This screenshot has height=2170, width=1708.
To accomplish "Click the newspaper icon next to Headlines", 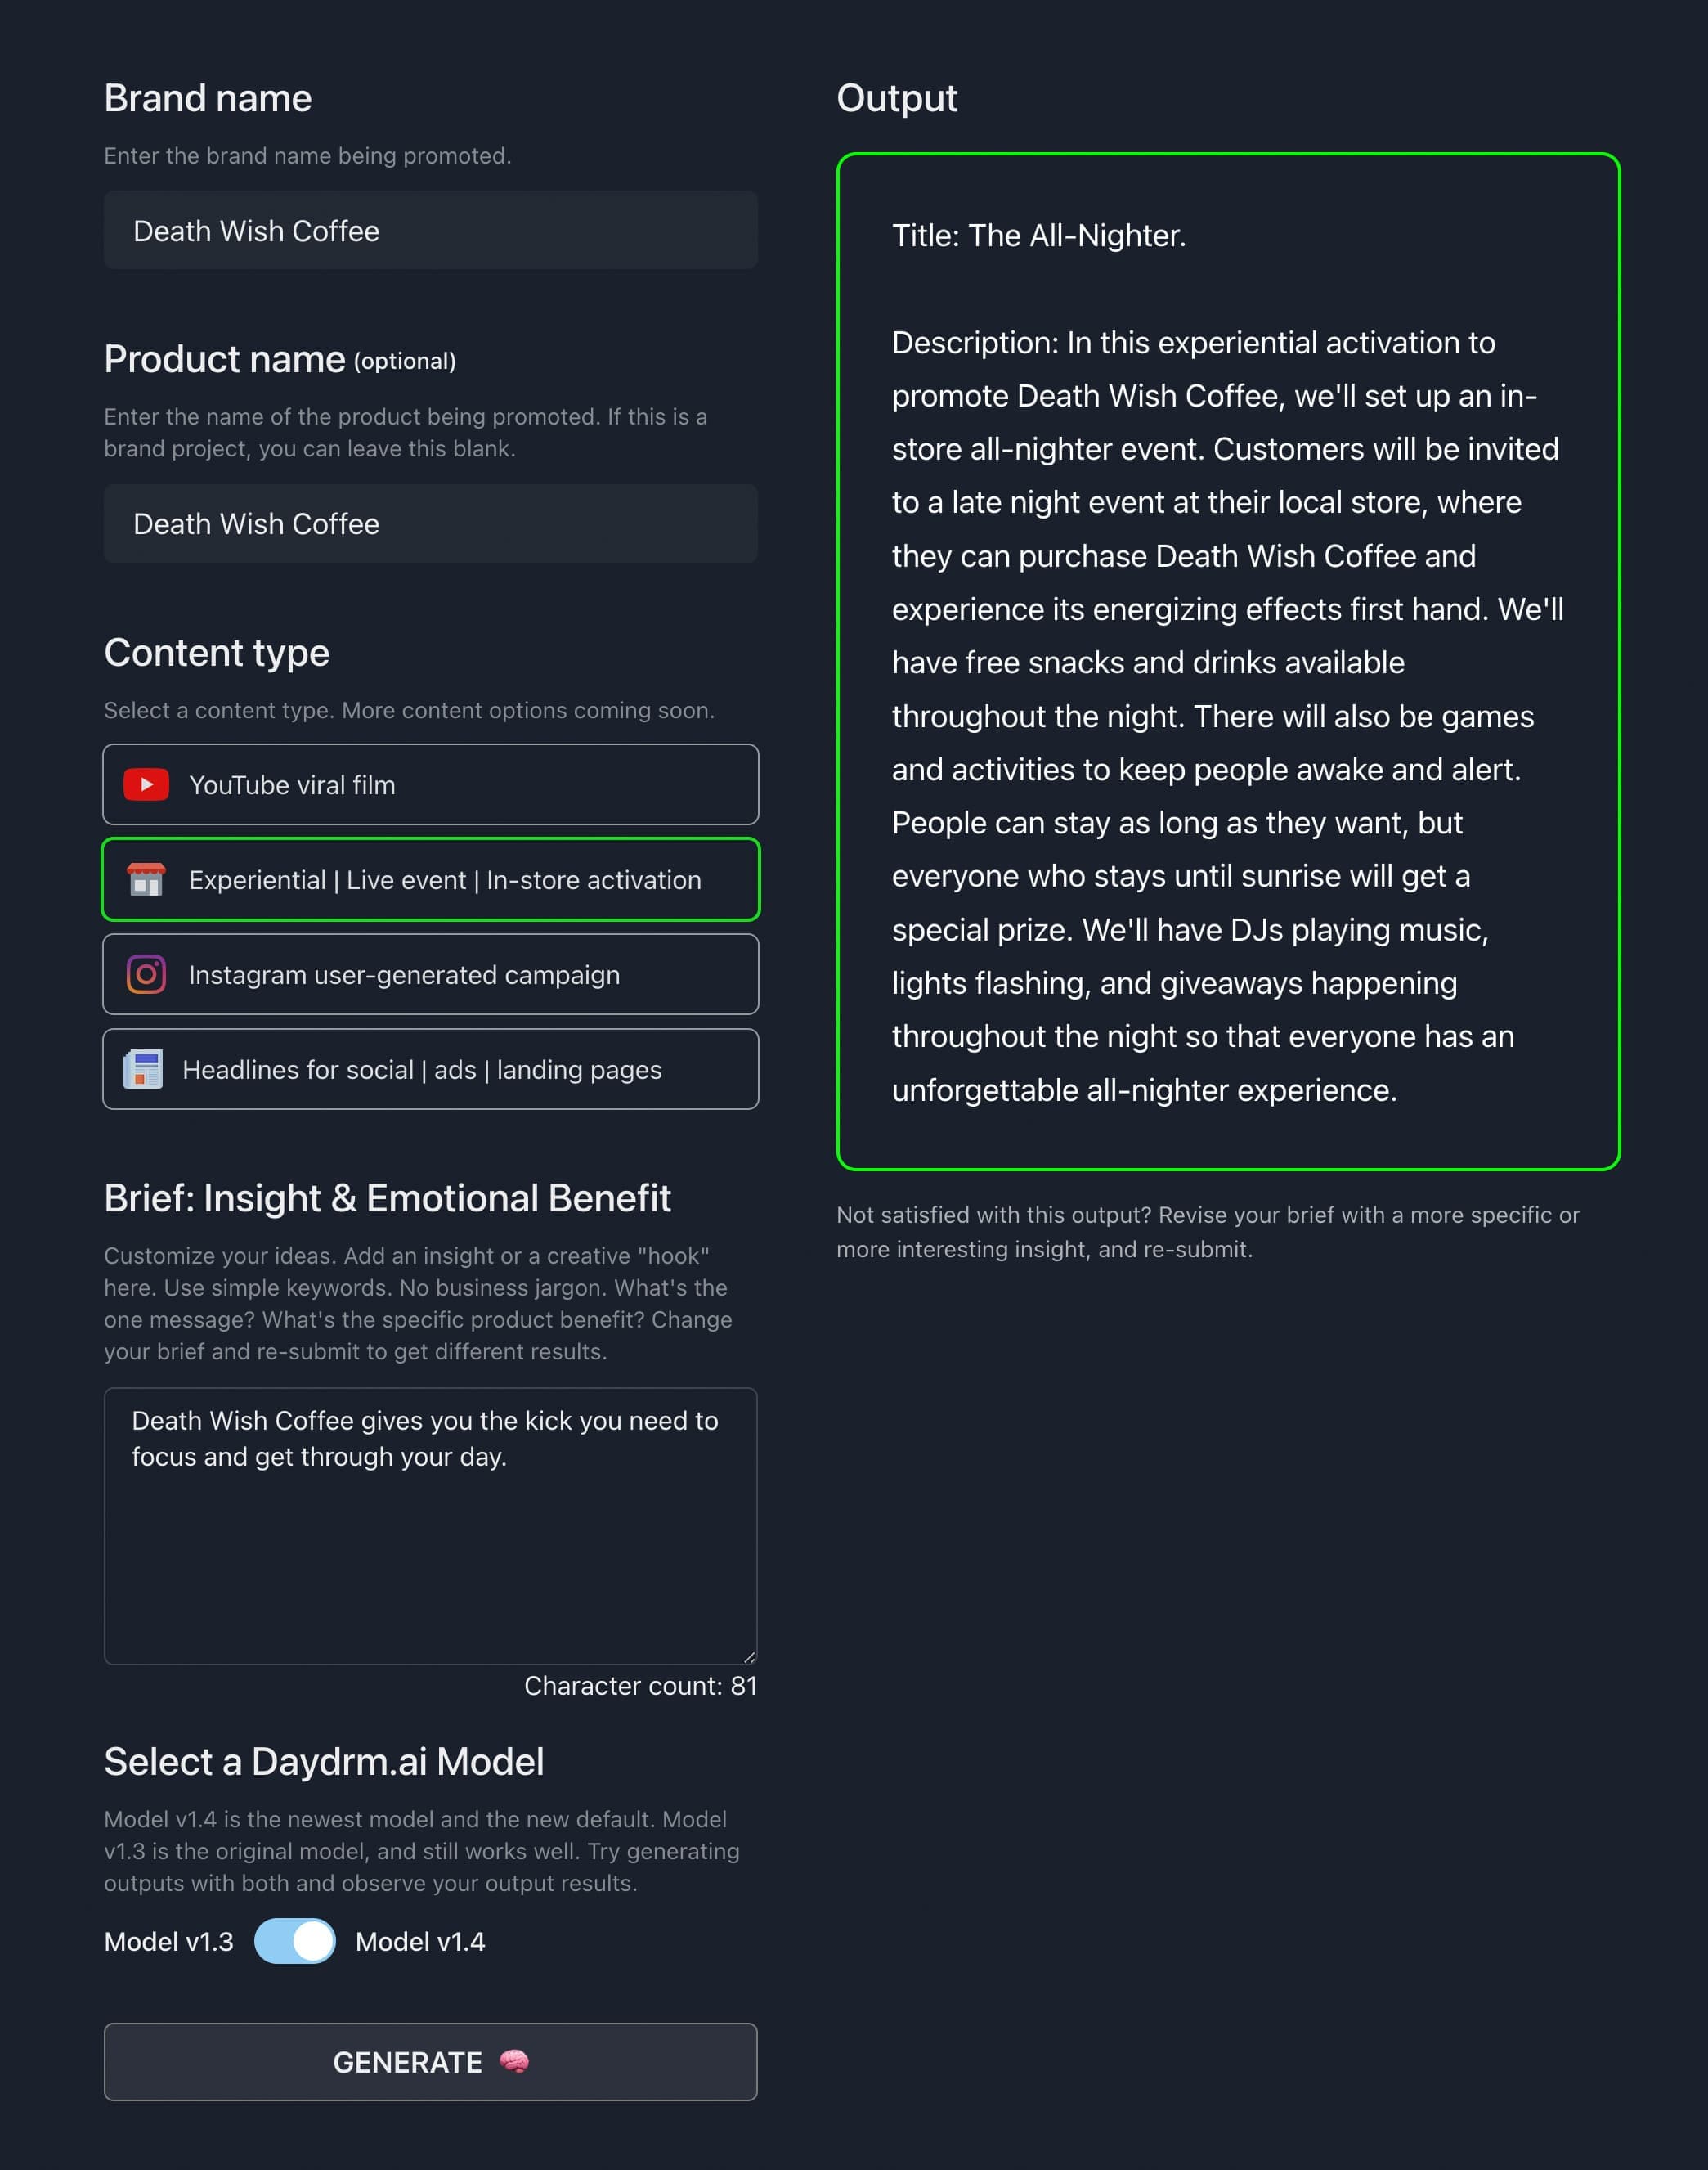I will coord(146,1068).
